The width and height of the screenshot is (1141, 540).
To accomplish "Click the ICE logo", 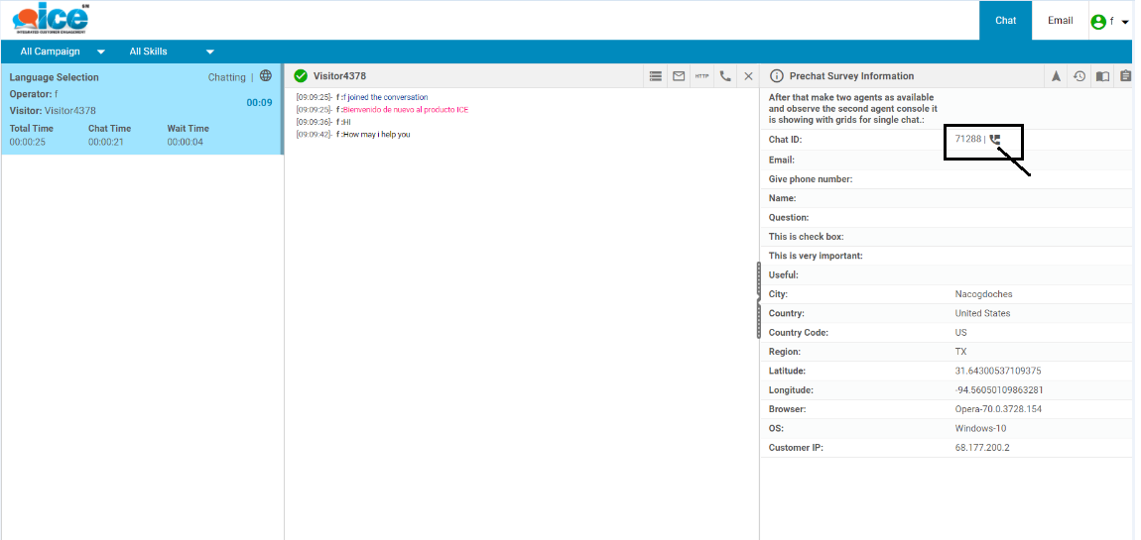I will pyautogui.click(x=52, y=19).
